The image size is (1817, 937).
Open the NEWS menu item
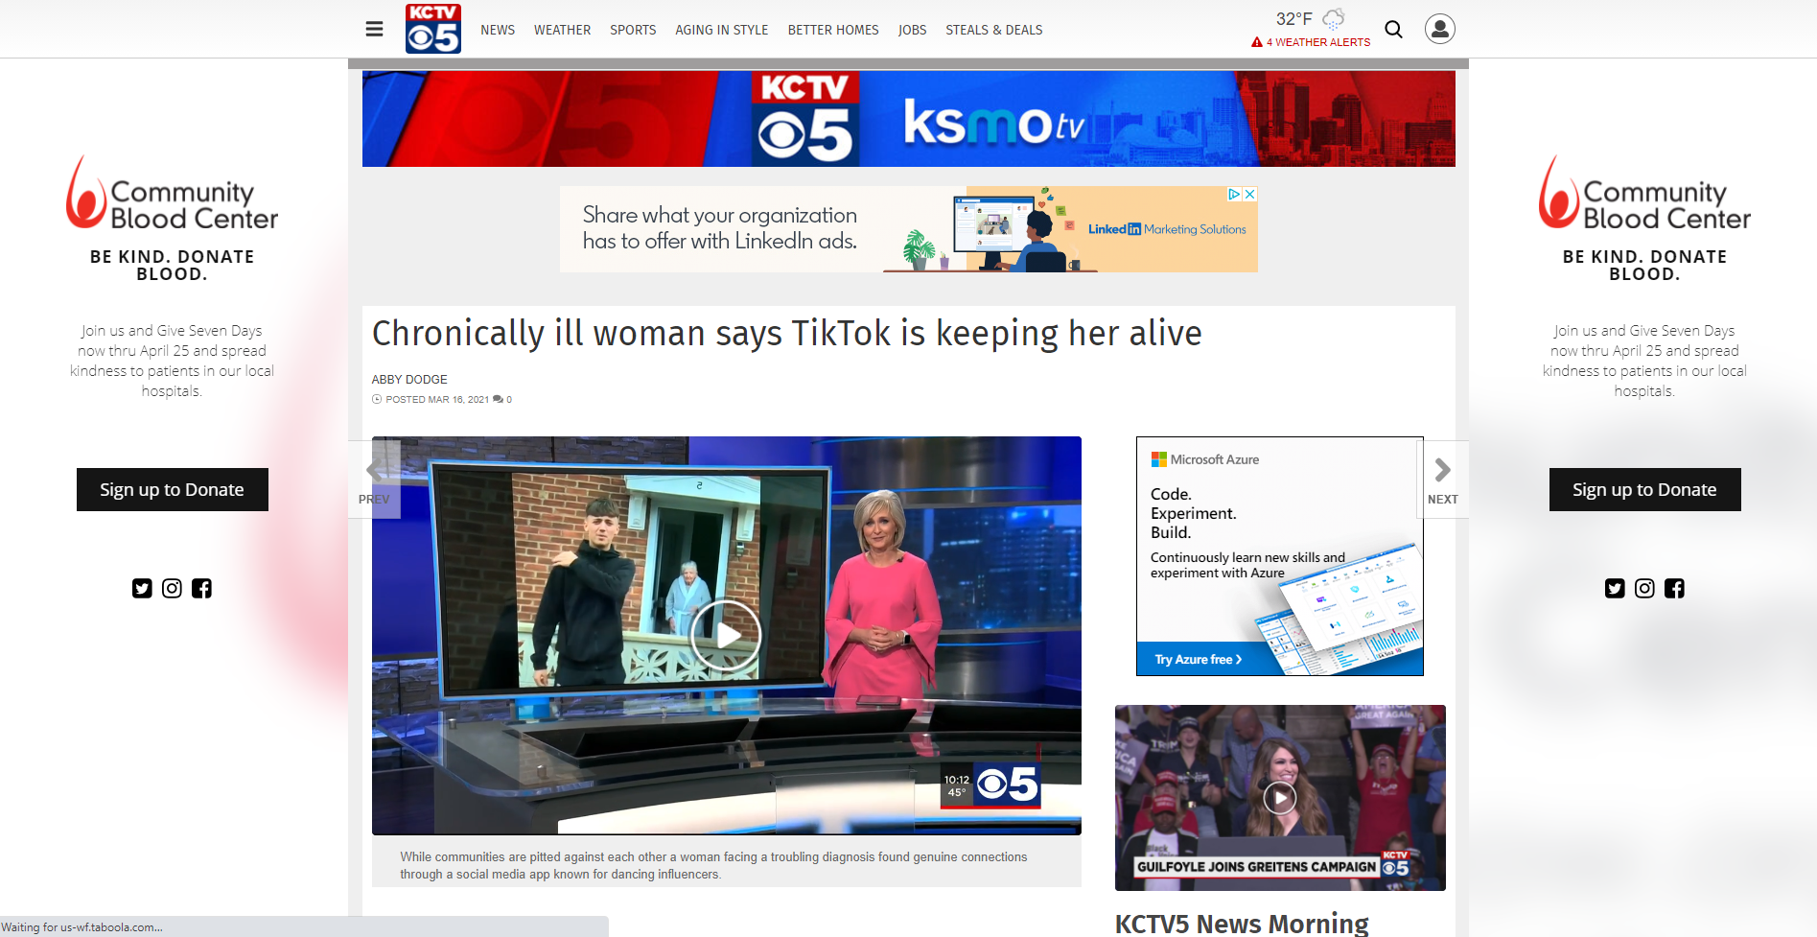tap(498, 30)
